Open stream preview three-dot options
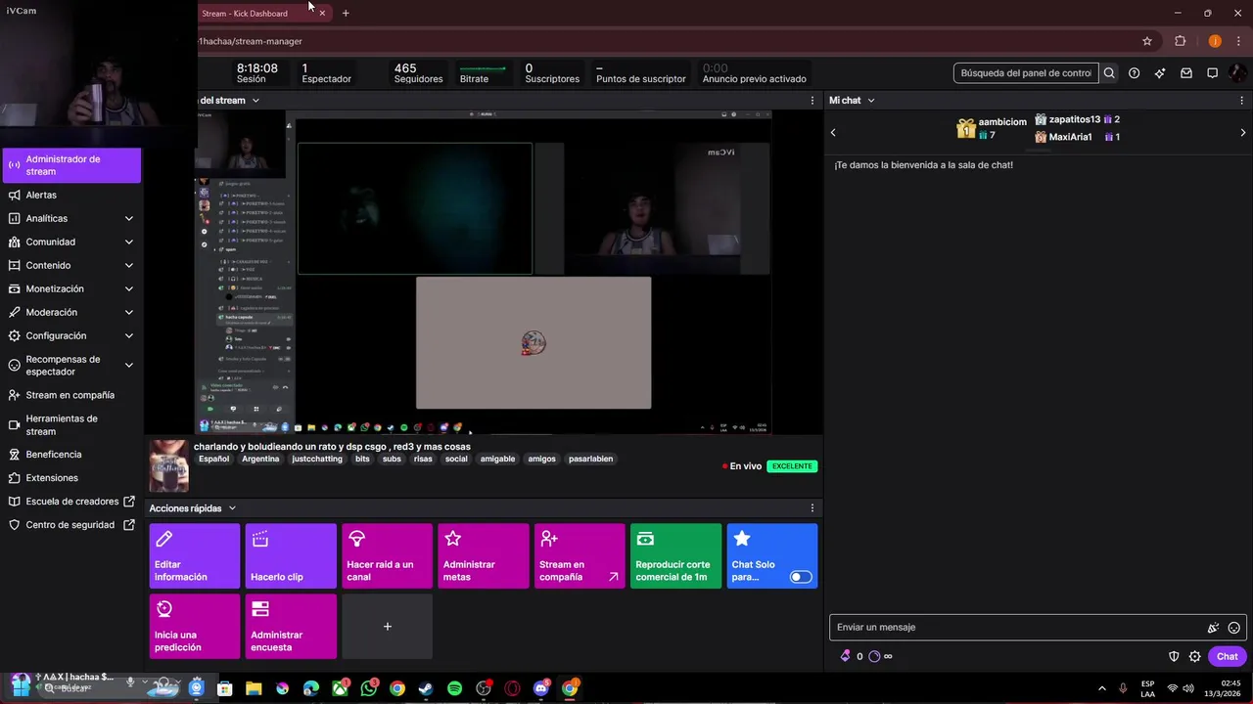The image size is (1253, 704). click(x=812, y=101)
